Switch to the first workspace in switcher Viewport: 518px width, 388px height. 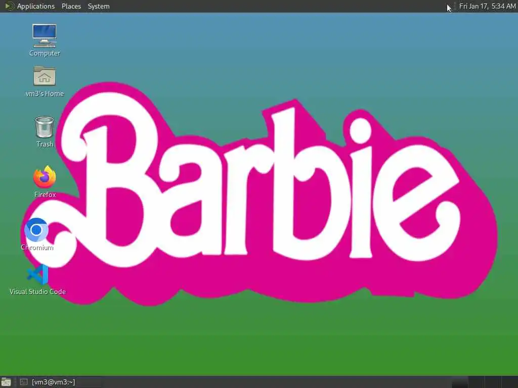coord(460,382)
